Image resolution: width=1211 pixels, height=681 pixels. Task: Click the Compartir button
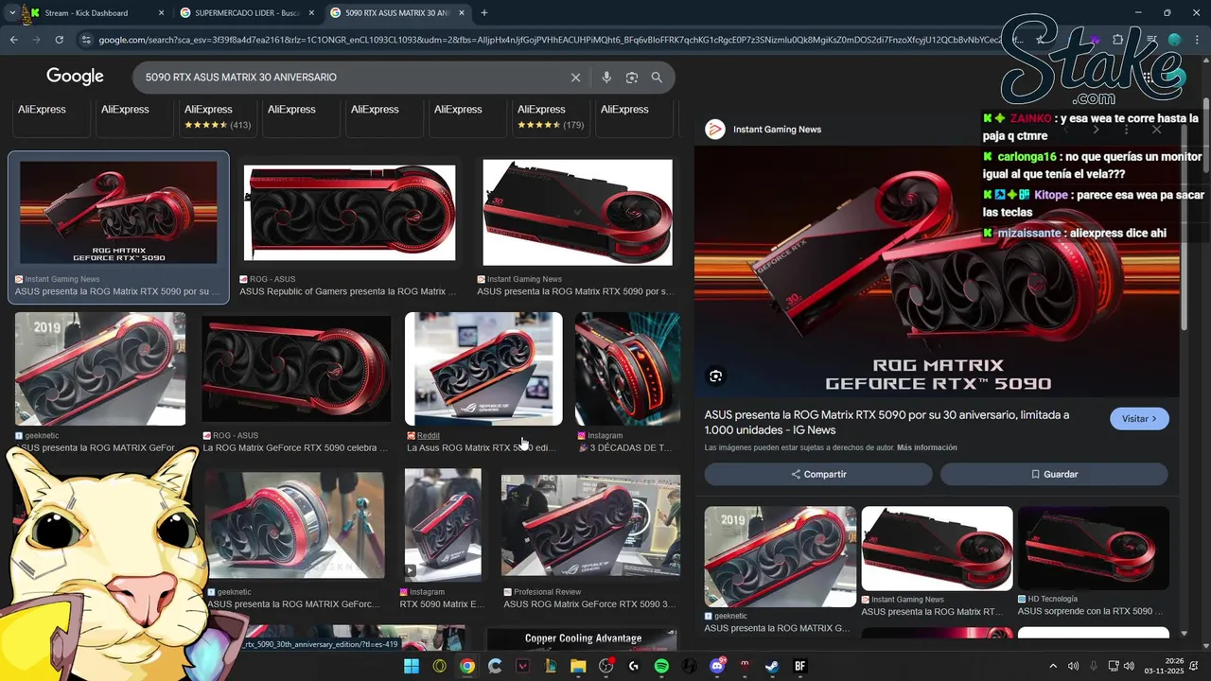click(818, 474)
